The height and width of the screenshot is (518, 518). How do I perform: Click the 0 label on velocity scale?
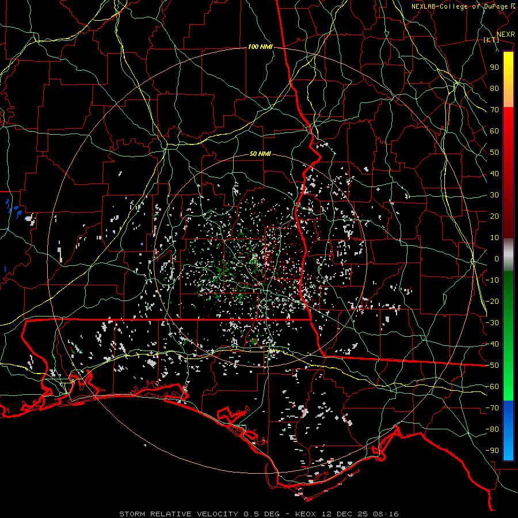point(497,259)
